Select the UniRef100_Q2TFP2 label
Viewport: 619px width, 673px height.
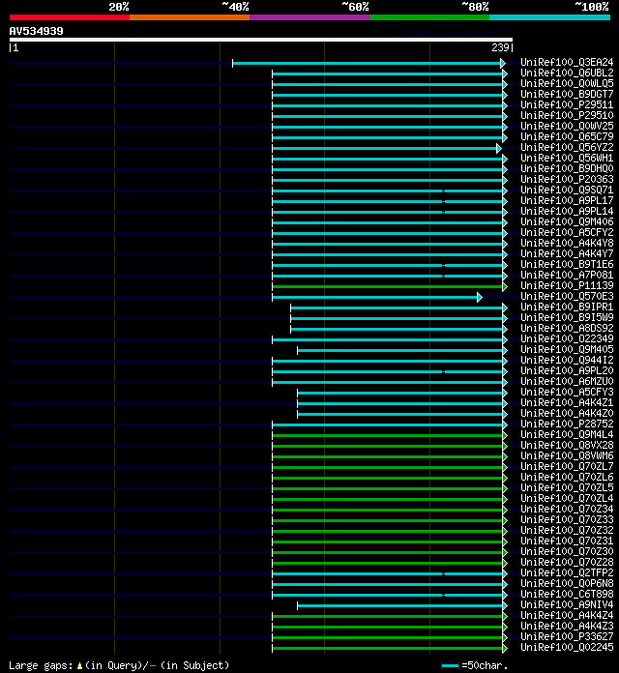click(x=567, y=572)
